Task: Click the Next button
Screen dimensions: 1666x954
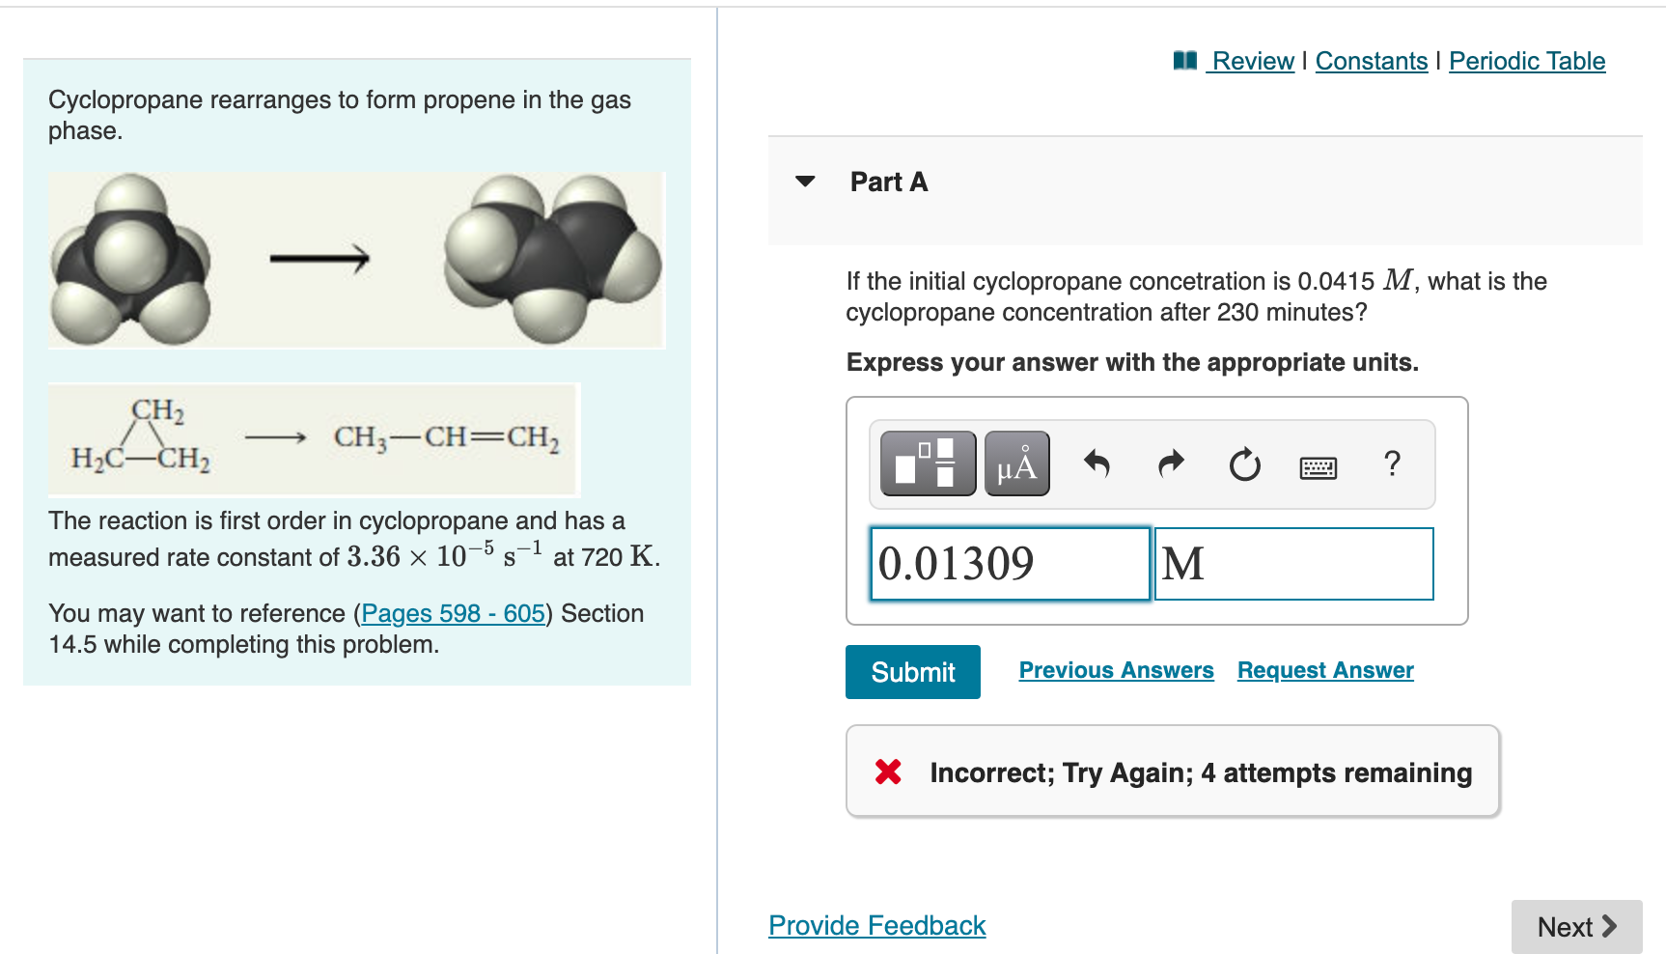Action: click(1575, 926)
